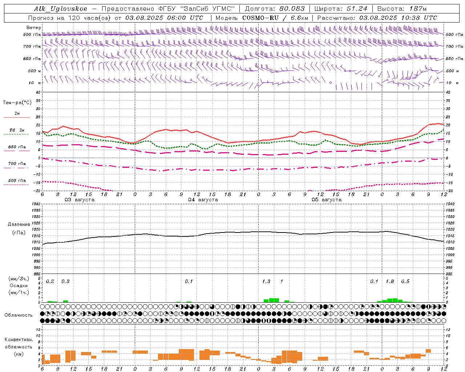465x372 pixels.
Task: Click the precipitation value 0.2
Action: 50,282
